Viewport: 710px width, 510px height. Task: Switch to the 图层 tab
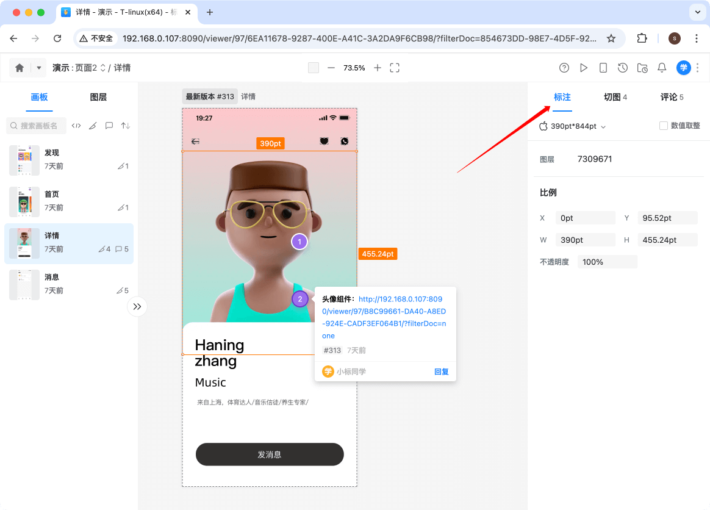[x=98, y=97]
